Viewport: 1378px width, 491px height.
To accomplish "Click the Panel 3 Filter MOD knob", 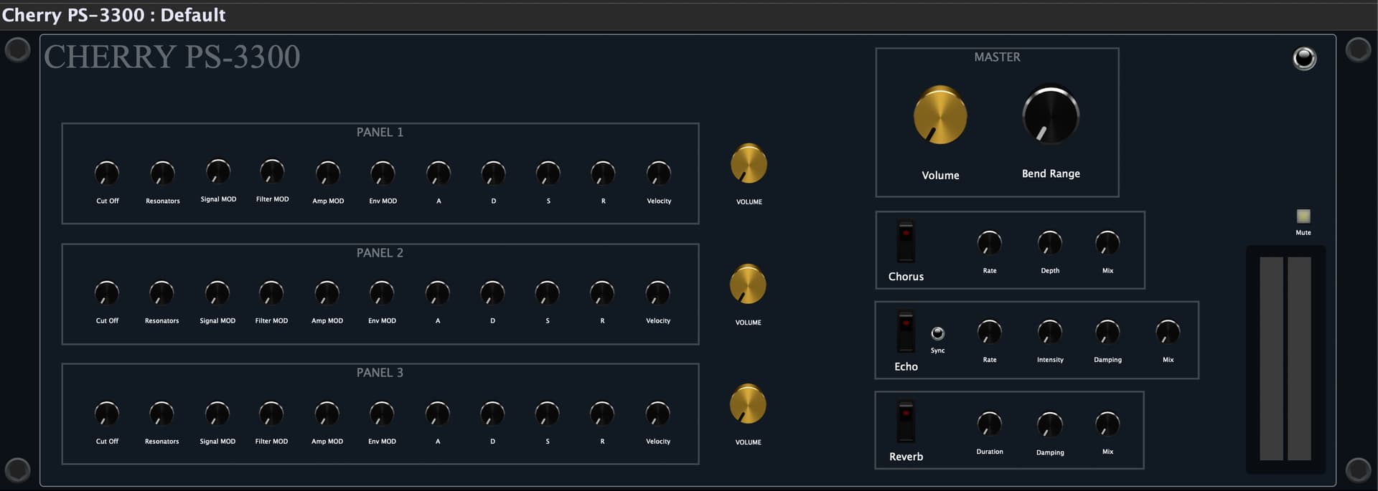I will pyautogui.click(x=271, y=413).
